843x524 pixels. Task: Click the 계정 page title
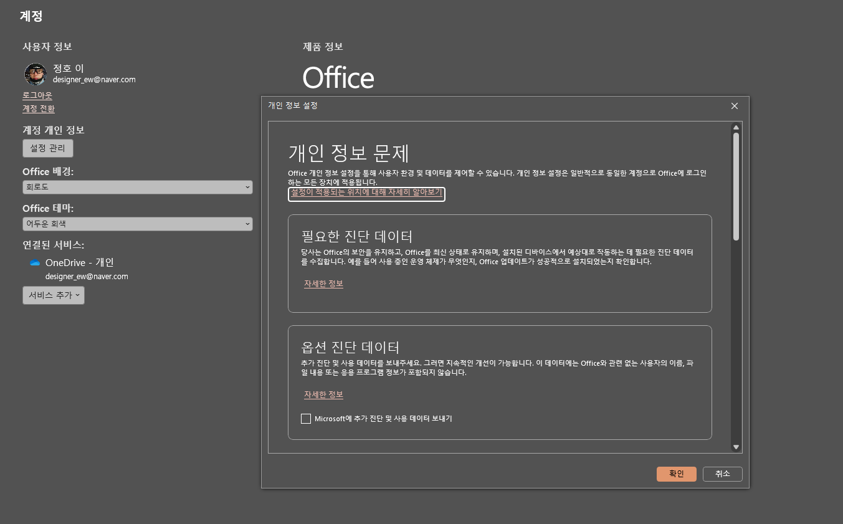click(31, 17)
